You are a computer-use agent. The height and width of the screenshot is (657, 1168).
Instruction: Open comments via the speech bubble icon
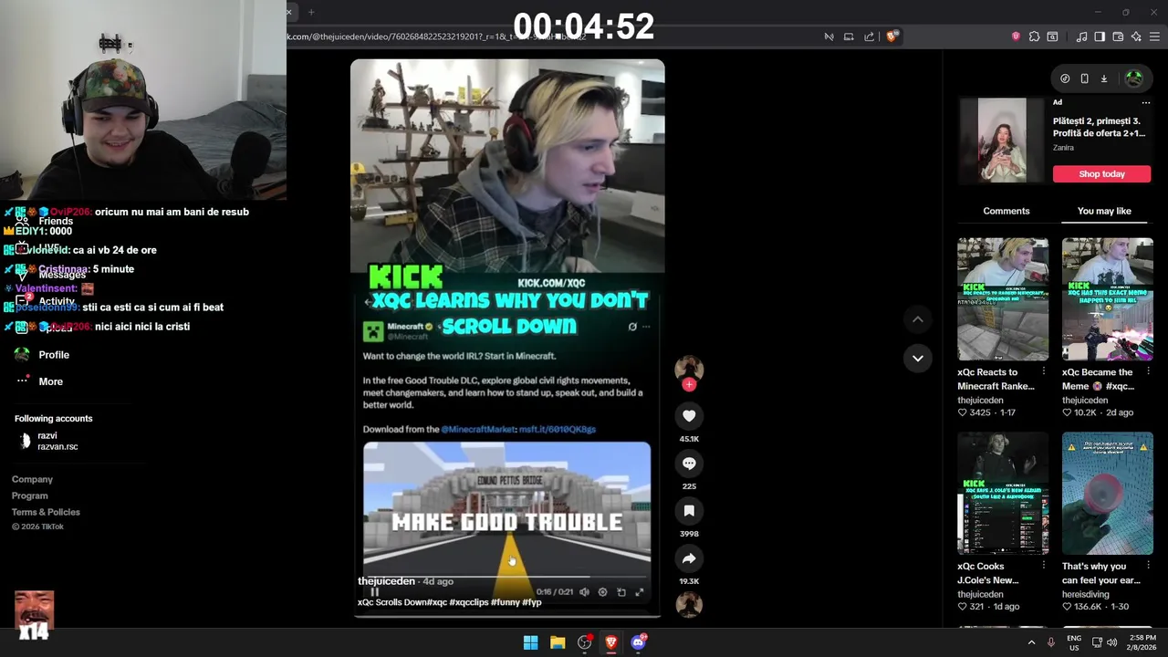pyautogui.click(x=689, y=464)
